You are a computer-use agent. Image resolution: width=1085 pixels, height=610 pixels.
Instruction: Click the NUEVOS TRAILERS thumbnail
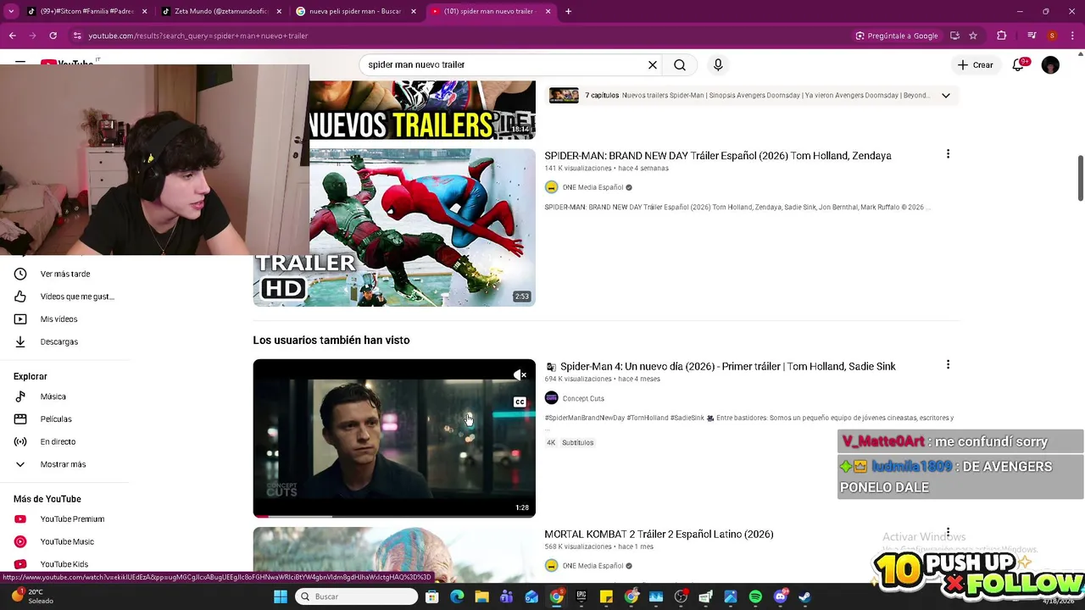(422, 110)
